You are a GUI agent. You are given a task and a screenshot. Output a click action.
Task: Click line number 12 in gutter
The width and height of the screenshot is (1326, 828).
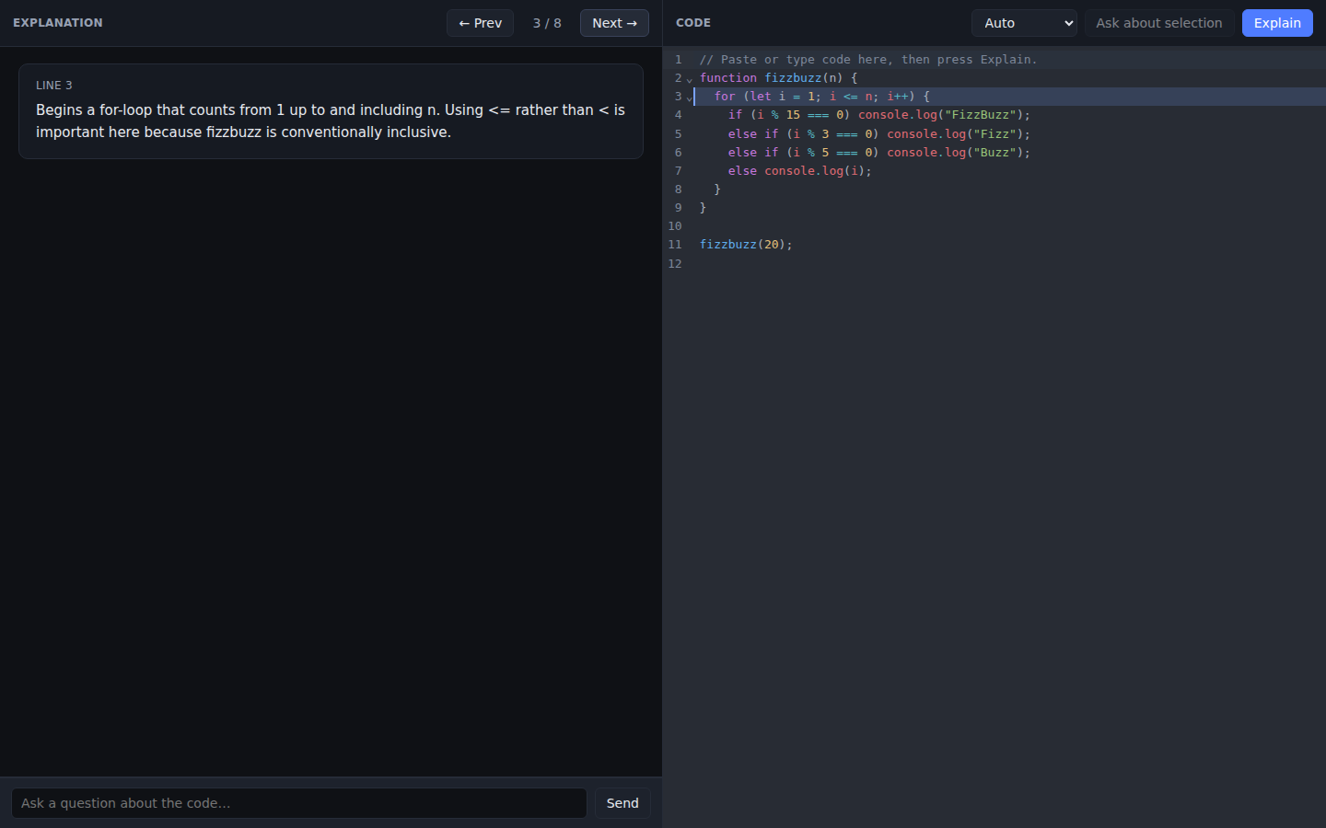click(x=675, y=264)
